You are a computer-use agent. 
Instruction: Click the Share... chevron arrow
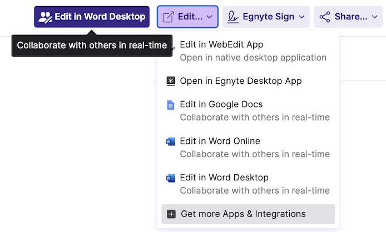point(375,17)
